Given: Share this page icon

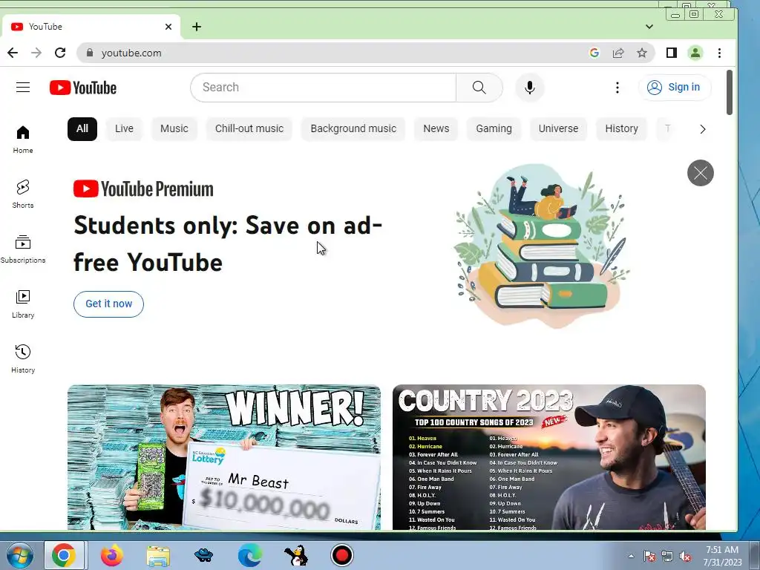Looking at the screenshot, I should coord(618,53).
